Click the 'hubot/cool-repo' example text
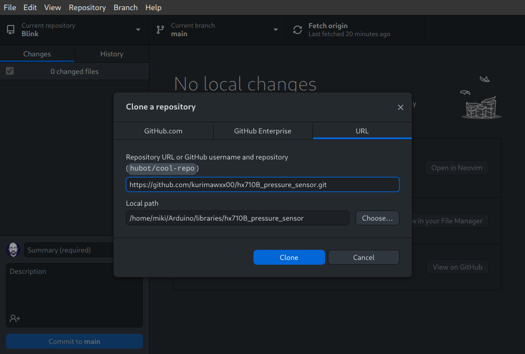 tap(163, 168)
